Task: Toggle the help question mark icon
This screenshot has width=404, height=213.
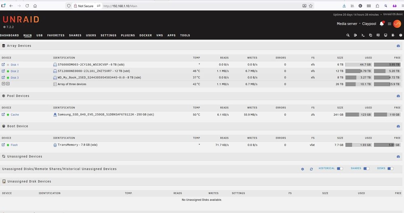Action: pos(401,35)
